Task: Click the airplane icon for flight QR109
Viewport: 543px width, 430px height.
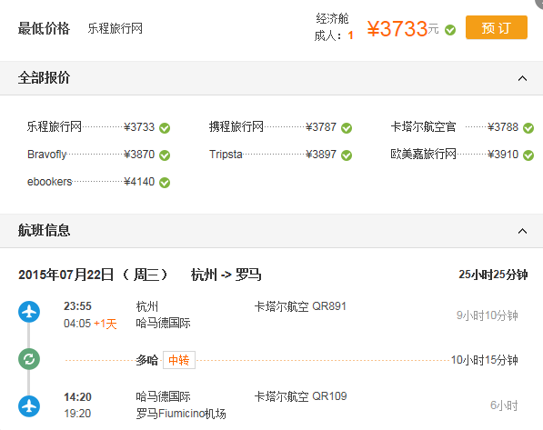Action: click(29, 406)
